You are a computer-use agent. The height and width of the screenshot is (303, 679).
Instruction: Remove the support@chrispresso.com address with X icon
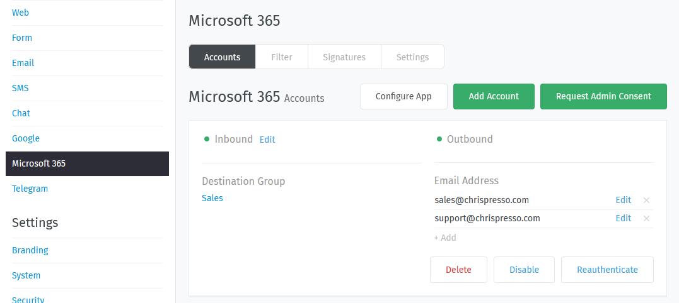[x=646, y=218]
